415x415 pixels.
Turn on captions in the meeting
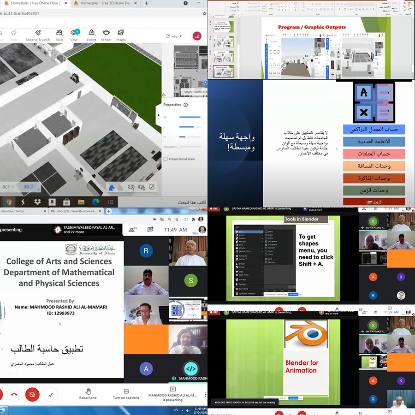[x=126, y=394]
